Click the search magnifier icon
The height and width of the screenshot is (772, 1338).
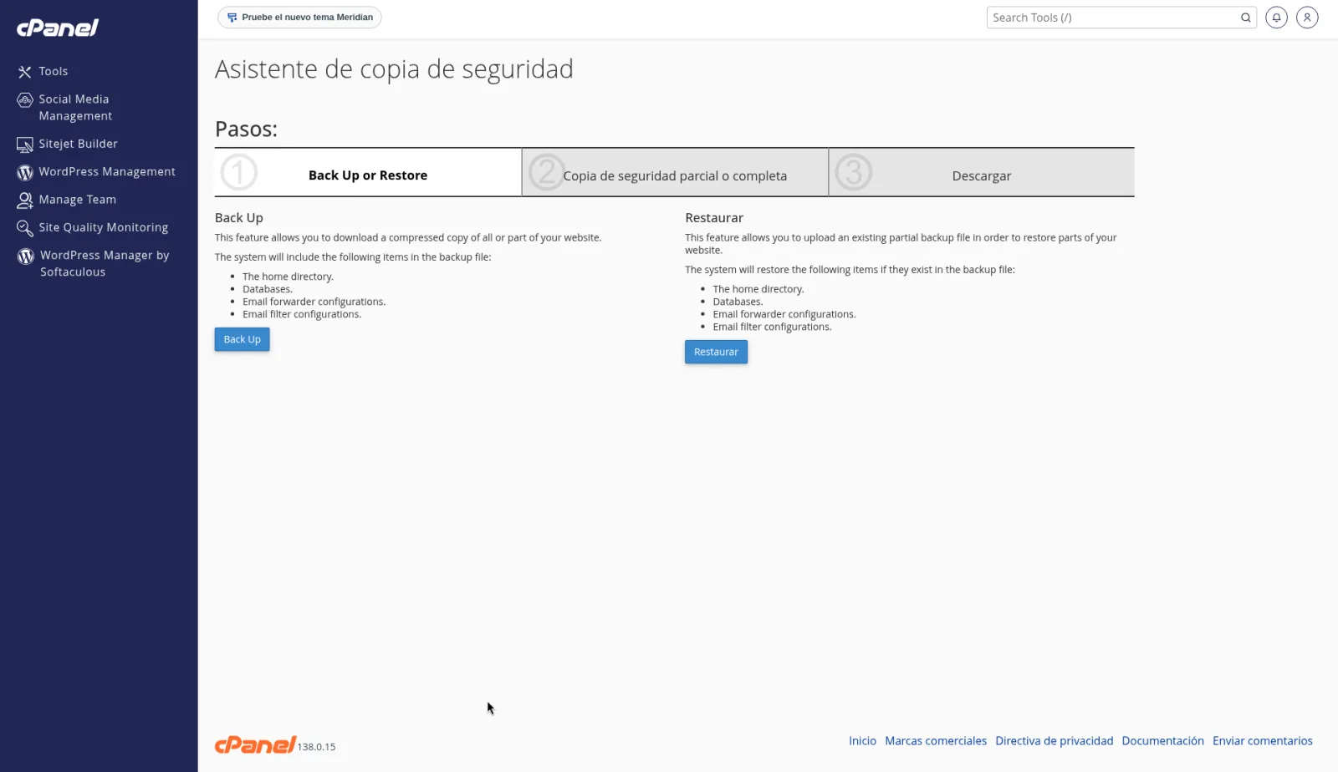[x=1245, y=18]
